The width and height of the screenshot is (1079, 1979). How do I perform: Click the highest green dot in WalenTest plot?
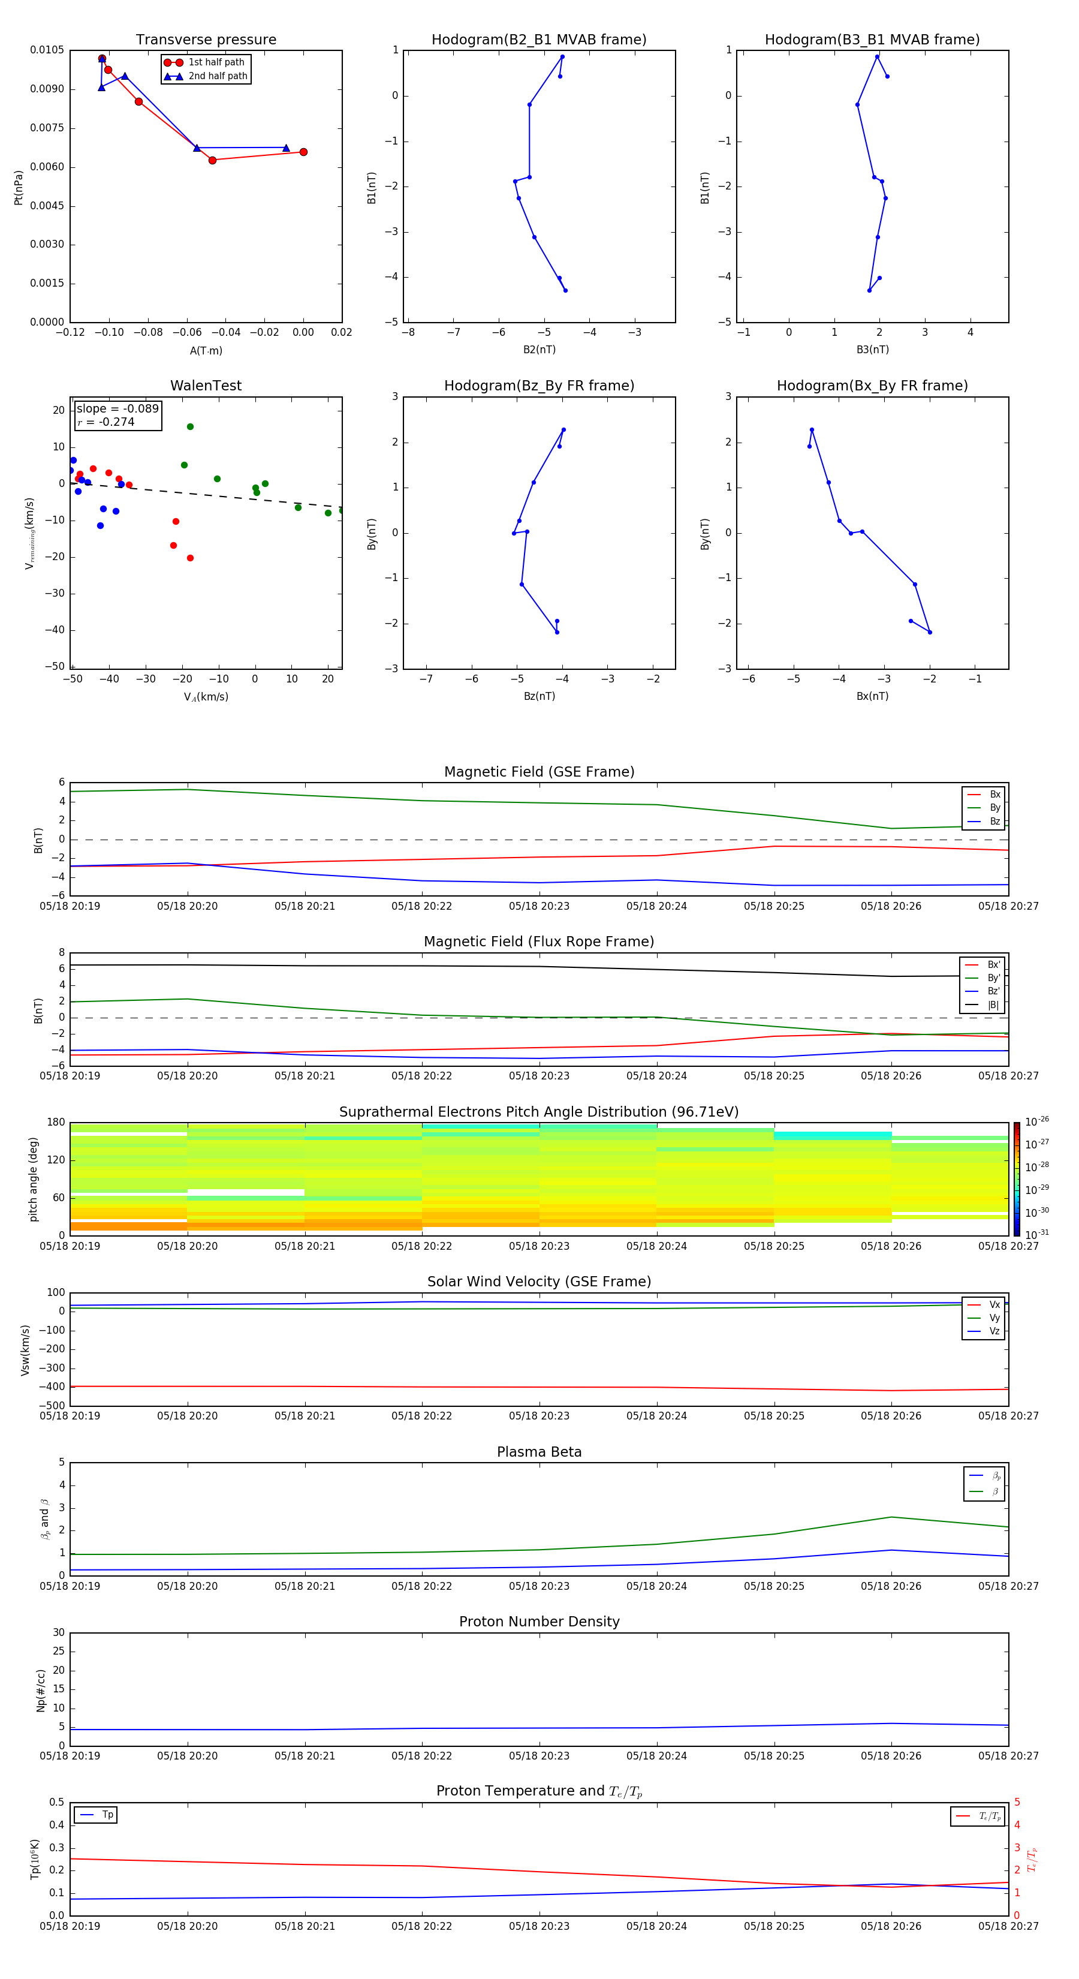click(x=191, y=426)
